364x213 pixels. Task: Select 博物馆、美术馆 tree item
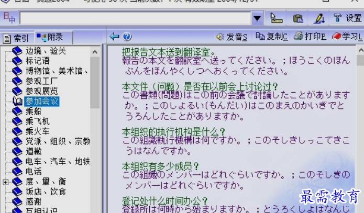[57, 71]
